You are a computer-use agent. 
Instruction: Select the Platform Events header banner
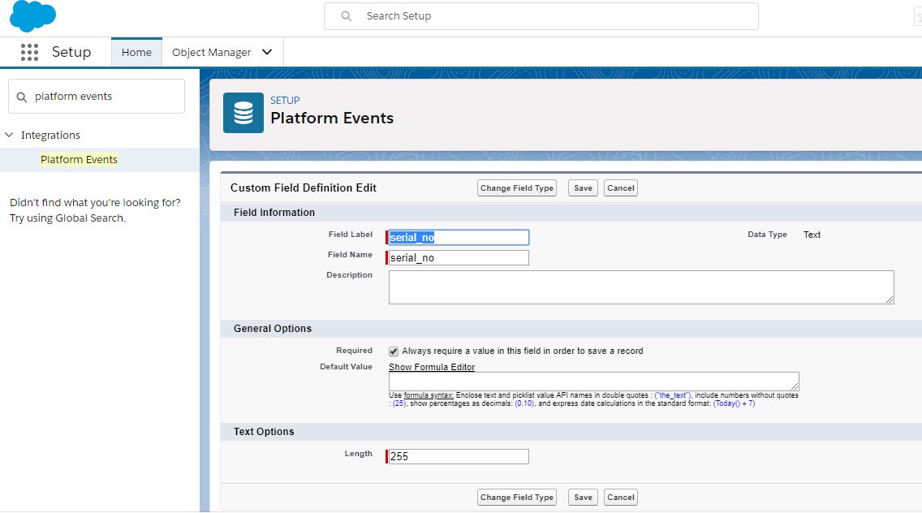(x=332, y=118)
